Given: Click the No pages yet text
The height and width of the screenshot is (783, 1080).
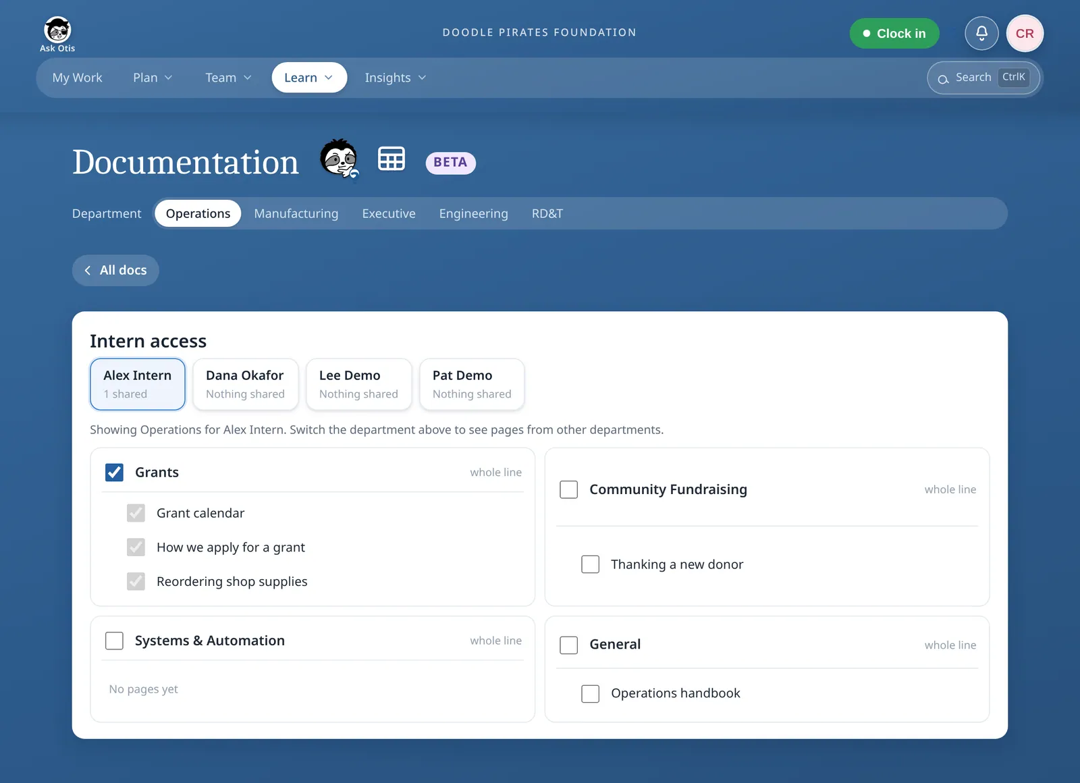Looking at the screenshot, I should pos(144,689).
